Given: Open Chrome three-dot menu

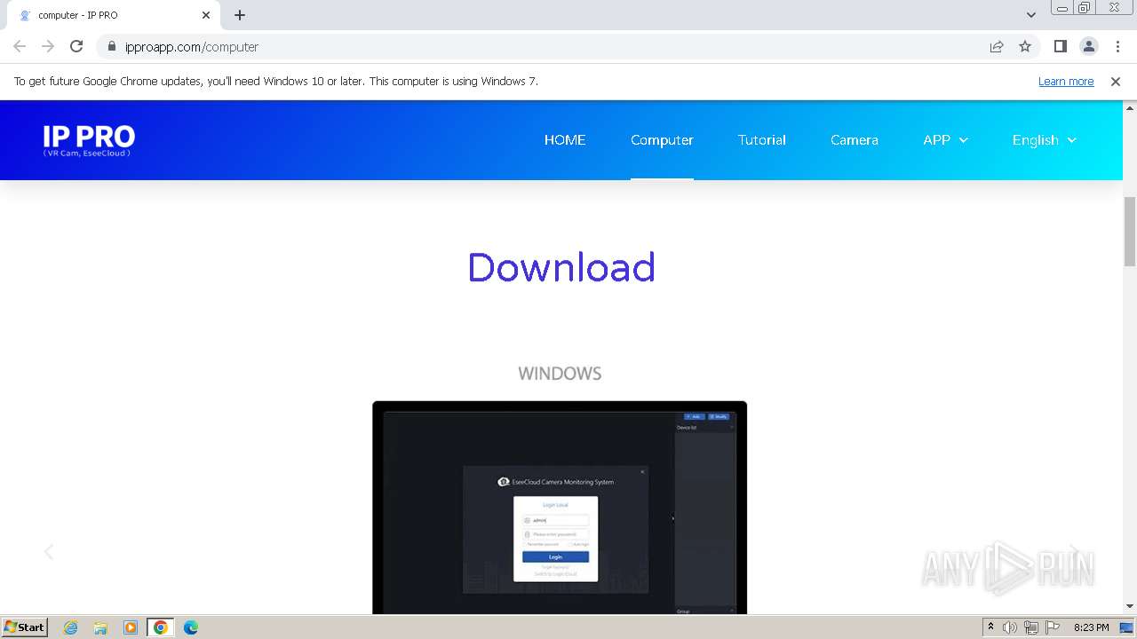Looking at the screenshot, I should pyautogui.click(x=1117, y=46).
